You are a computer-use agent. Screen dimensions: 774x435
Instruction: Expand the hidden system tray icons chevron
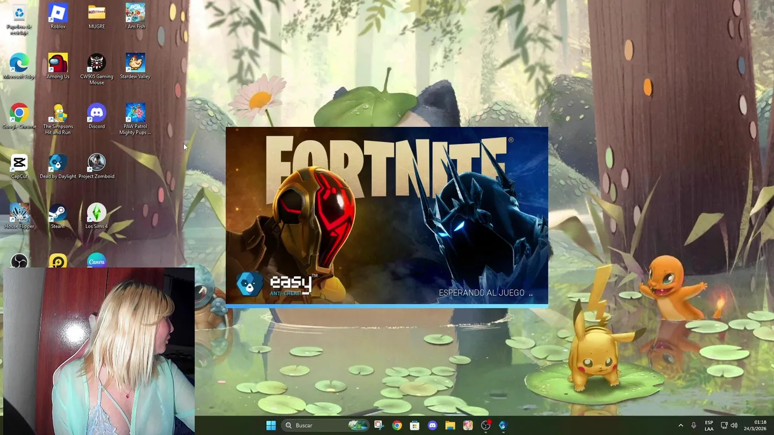[x=680, y=425]
